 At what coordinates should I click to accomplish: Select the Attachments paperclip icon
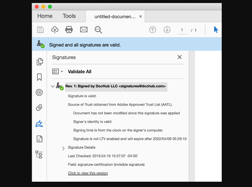click(39, 108)
